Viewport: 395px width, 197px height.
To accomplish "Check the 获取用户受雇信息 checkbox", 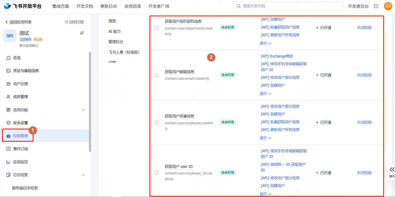I will (x=156, y=122).
